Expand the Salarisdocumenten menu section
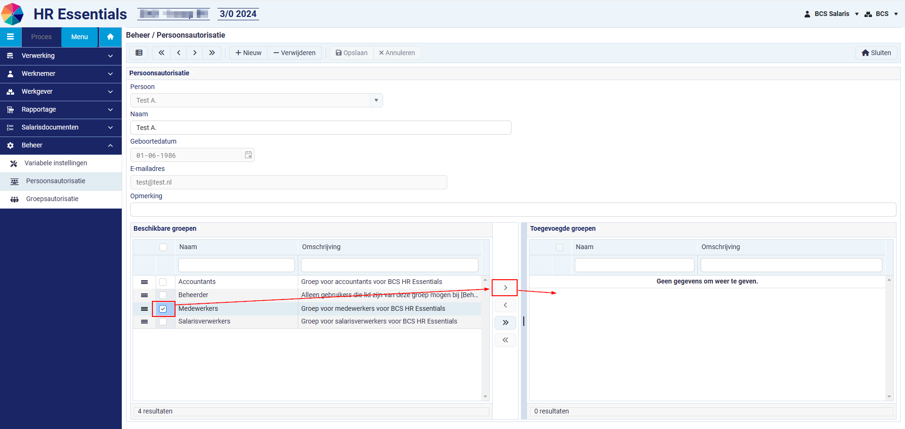The width and height of the screenshot is (905, 429). point(61,127)
